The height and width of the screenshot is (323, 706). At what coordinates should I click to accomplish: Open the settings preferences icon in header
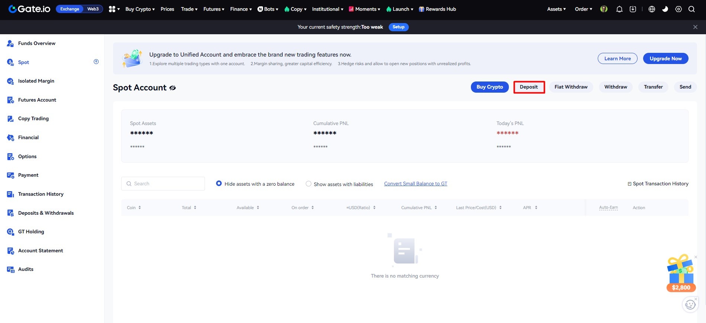678,9
